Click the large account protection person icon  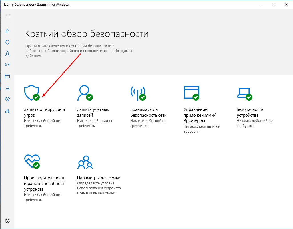[x=85, y=93]
